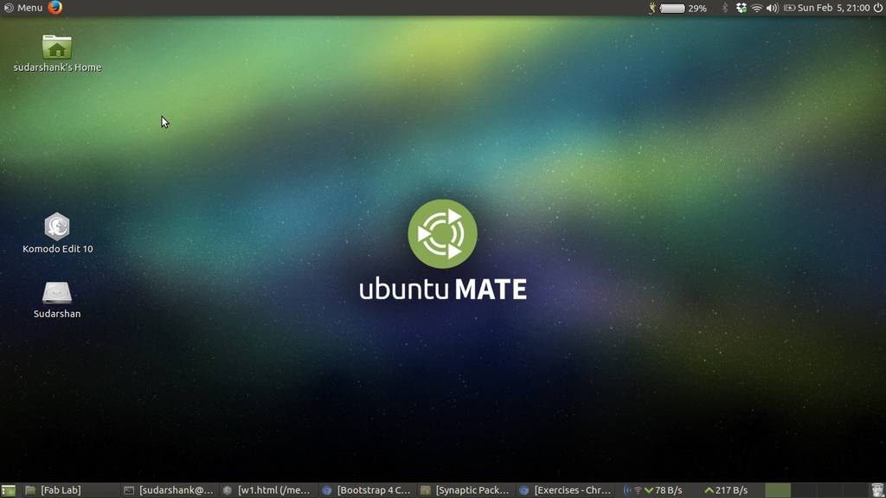
Task: Open the volume speaker indicator
Action: click(x=773, y=9)
